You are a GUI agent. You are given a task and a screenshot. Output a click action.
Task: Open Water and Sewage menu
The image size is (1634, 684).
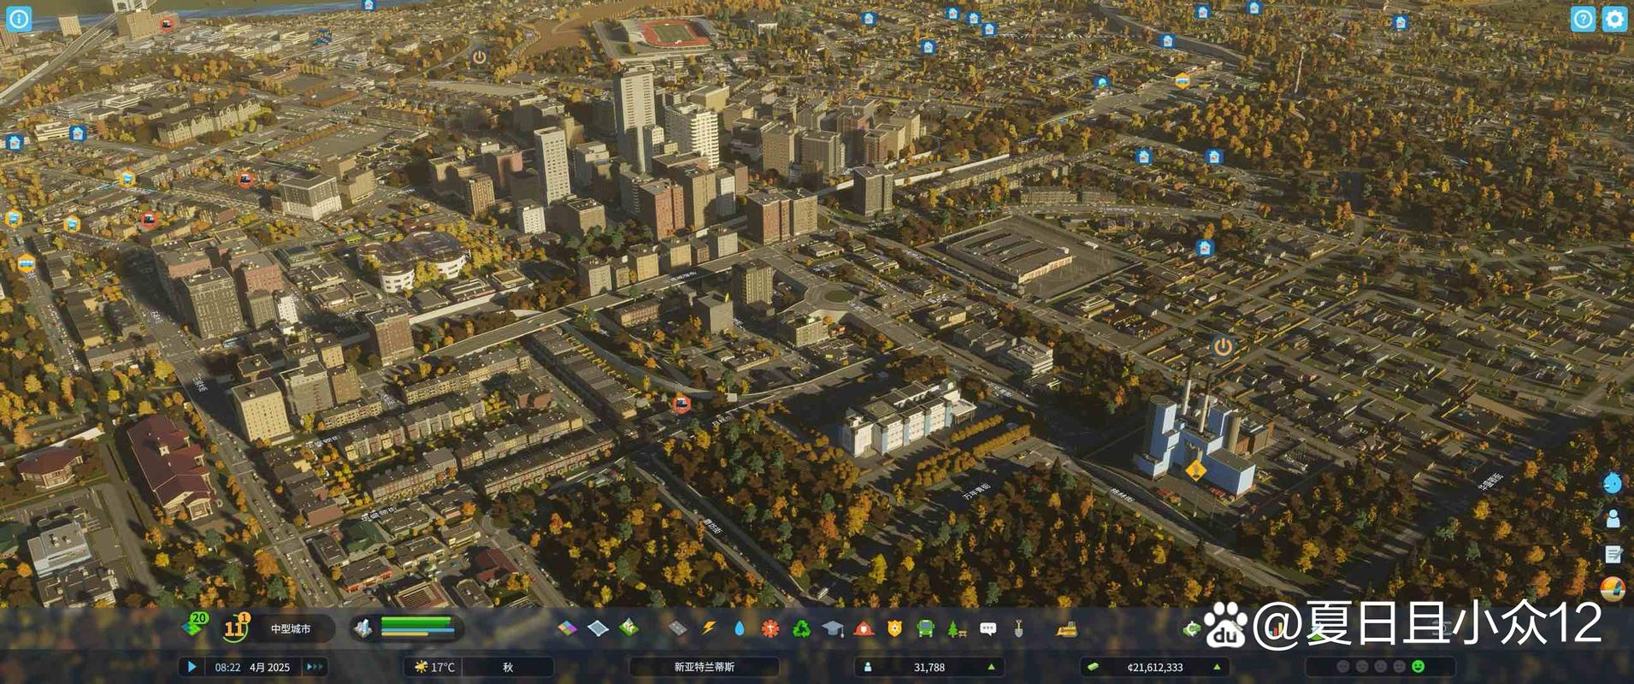click(740, 629)
